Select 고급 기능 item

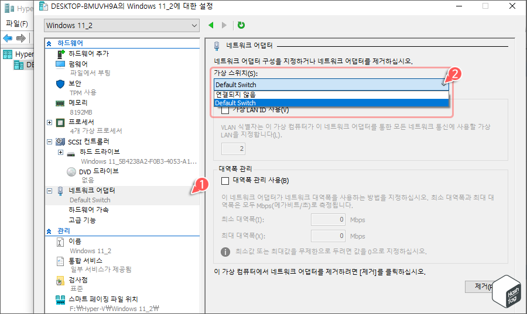(x=83, y=220)
